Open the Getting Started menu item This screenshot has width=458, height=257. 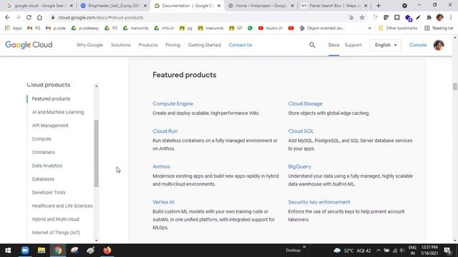(205, 45)
